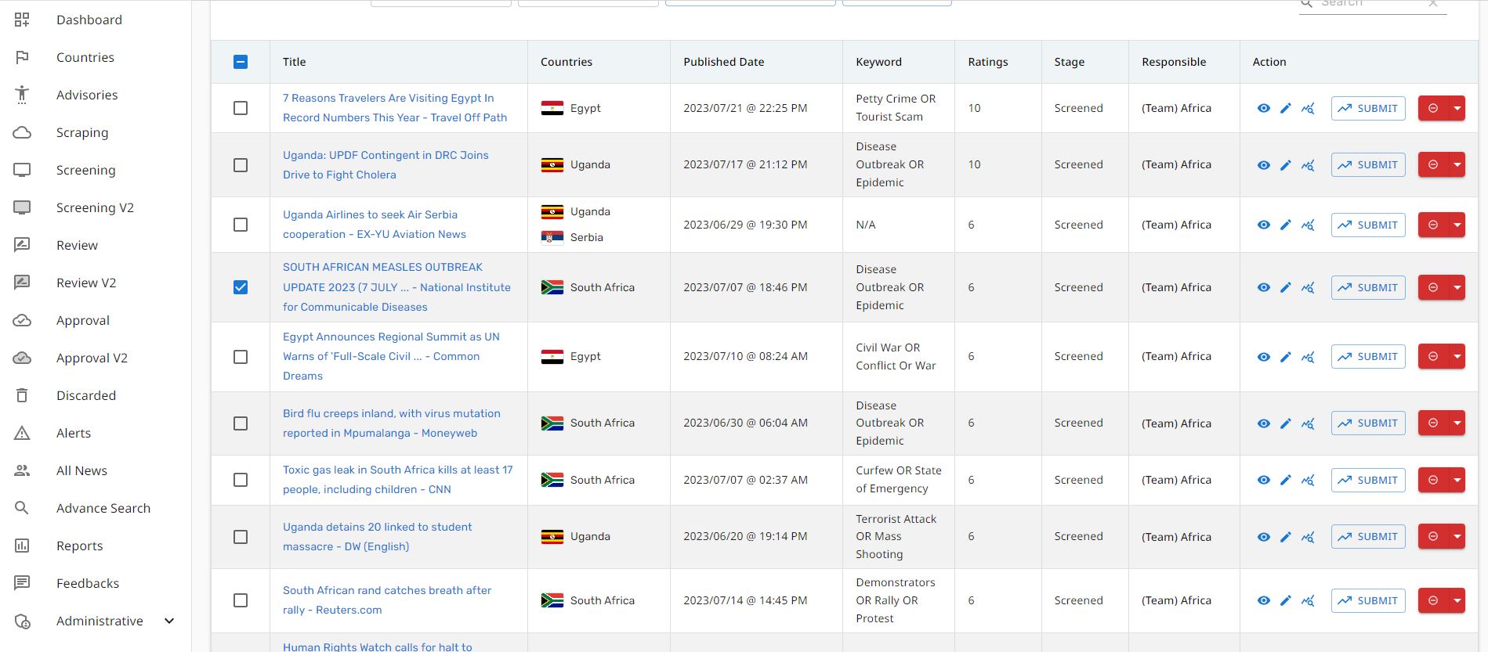This screenshot has height=652, width=1488.
Task: Open Scraping via its cloud sidebar icon
Action: pyautogui.click(x=22, y=132)
